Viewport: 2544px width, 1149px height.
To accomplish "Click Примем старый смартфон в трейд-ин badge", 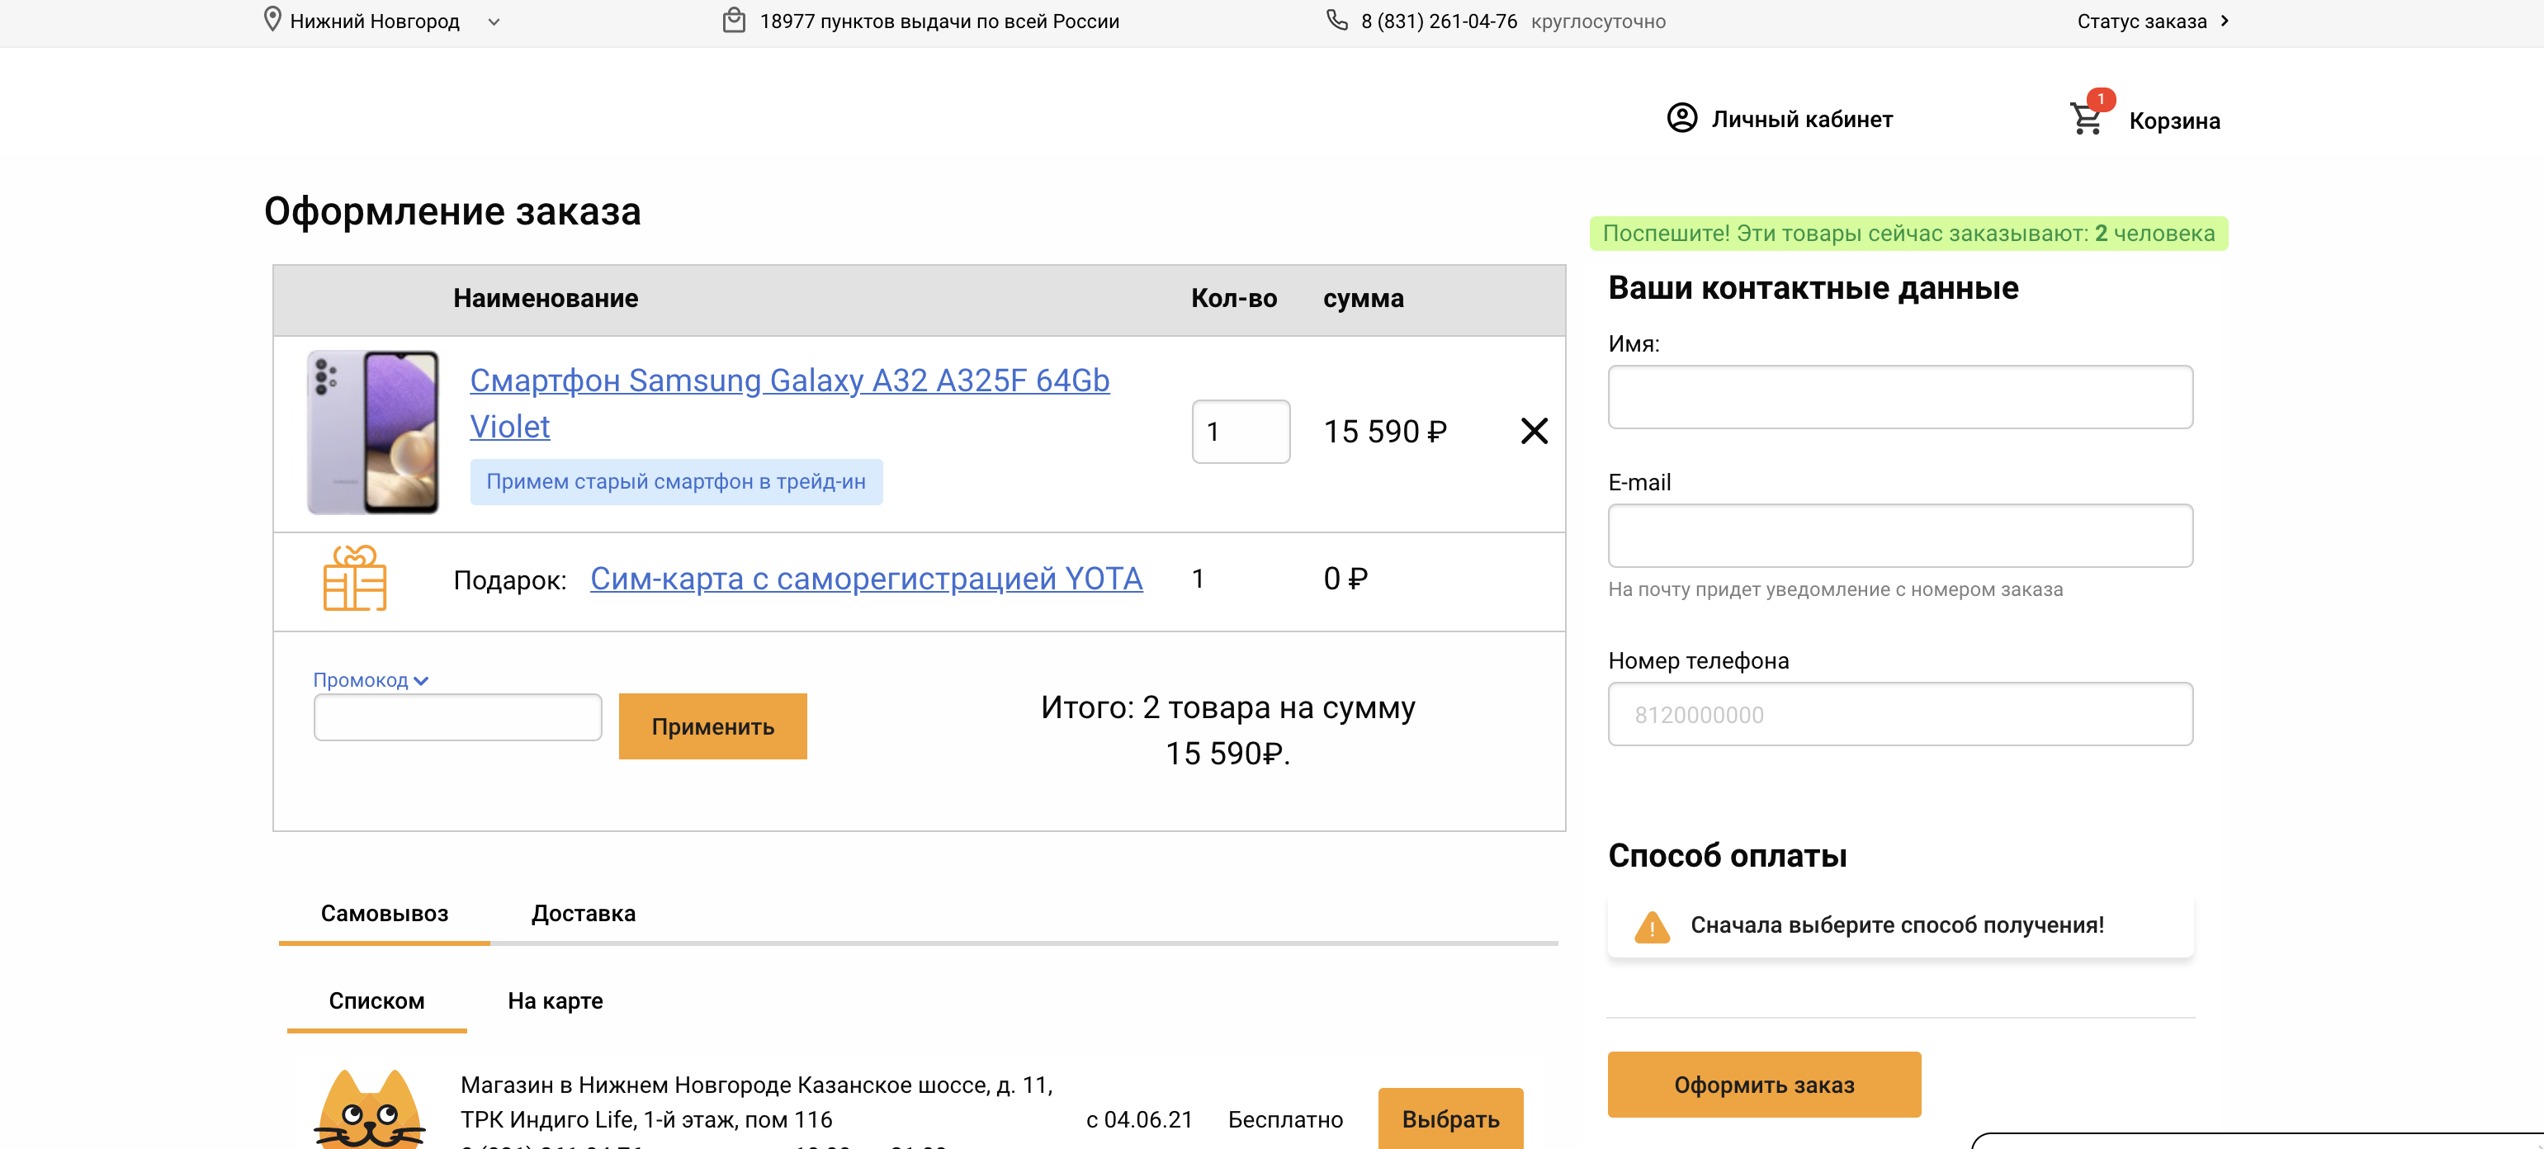I will (x=675, y=481).
